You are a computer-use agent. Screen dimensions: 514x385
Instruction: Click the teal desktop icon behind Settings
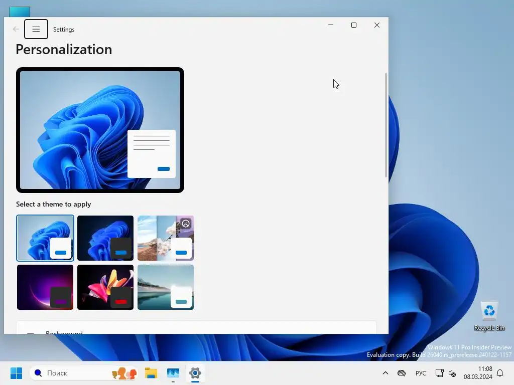20,12
